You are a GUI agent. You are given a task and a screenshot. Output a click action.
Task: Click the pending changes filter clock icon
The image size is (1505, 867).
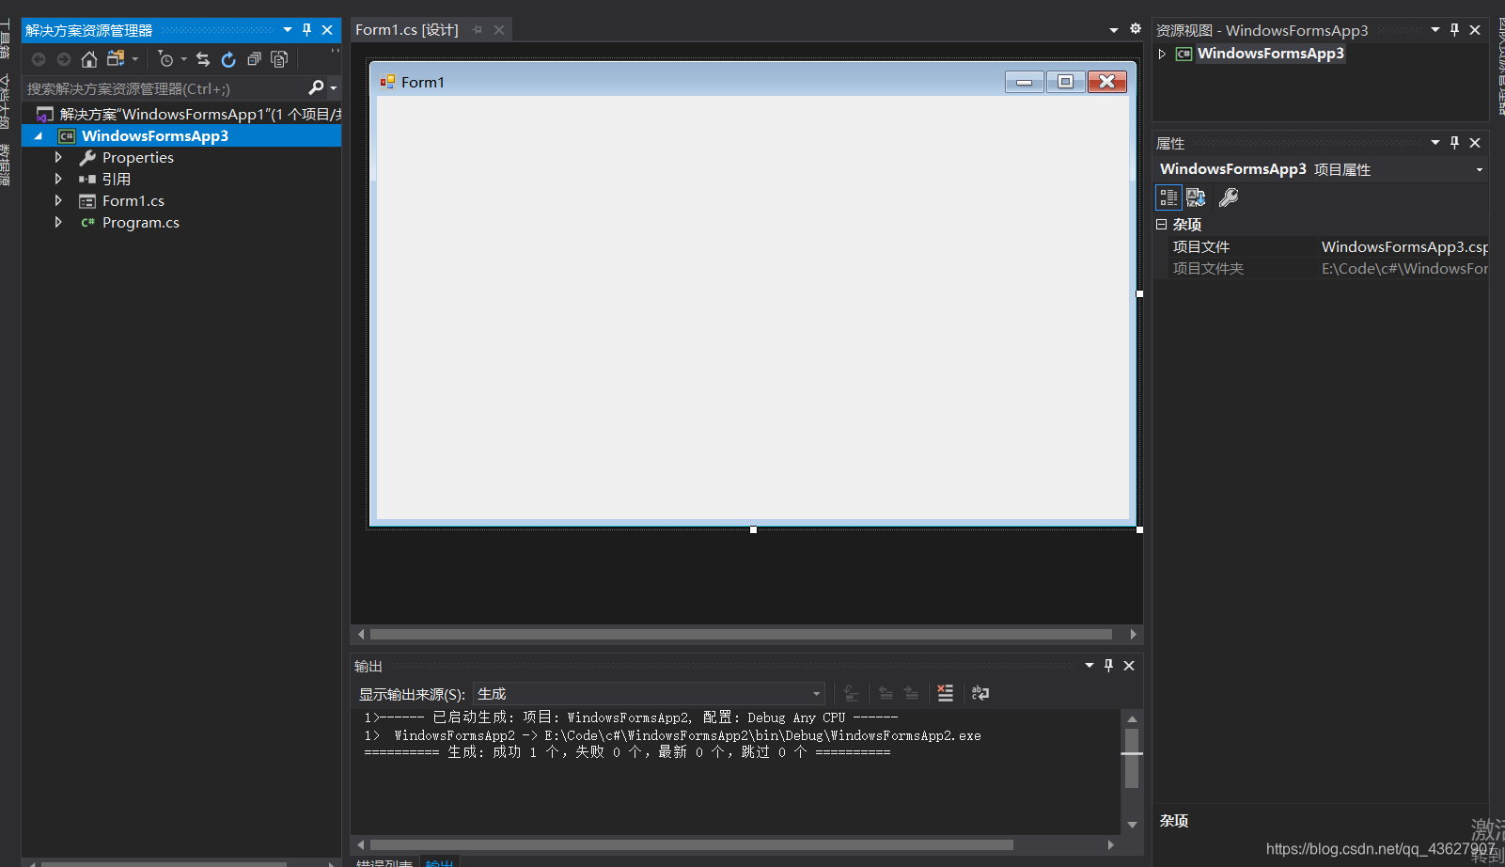click(165, 59)
